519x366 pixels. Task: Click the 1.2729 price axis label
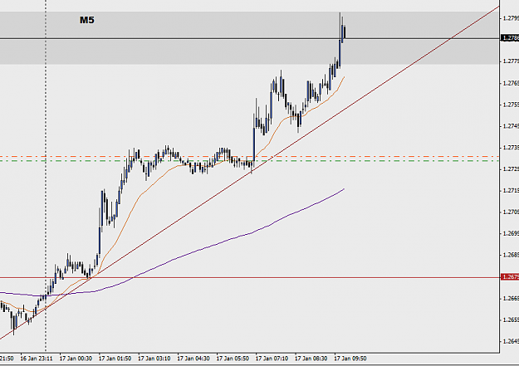click(x=511, y=169)
